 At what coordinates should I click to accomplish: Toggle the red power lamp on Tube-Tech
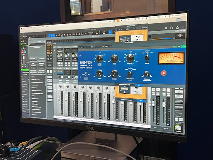pyautogui.click(x=163, y=73)
